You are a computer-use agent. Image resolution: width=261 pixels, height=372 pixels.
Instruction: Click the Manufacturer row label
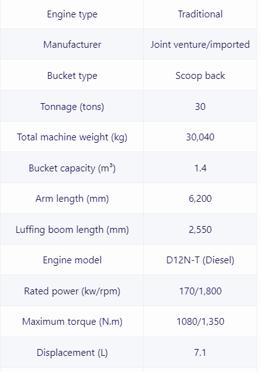tap(72, 45)
